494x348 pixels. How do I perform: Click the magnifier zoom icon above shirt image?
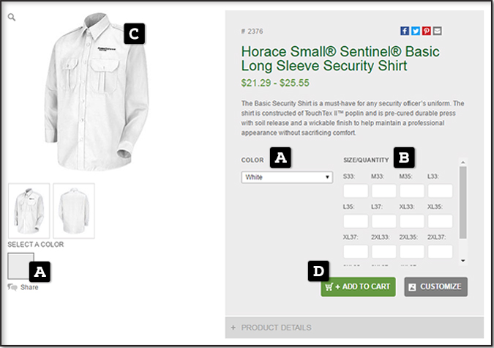12,16
